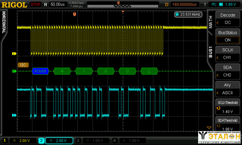Click the blue R:0x59 address packet
Screen dimensions: 242x145
(x=40, y=71)
